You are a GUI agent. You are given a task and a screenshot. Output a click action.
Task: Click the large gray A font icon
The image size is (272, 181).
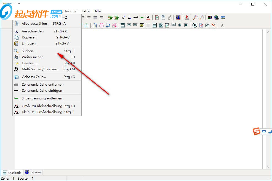click(x=222, y=25)
